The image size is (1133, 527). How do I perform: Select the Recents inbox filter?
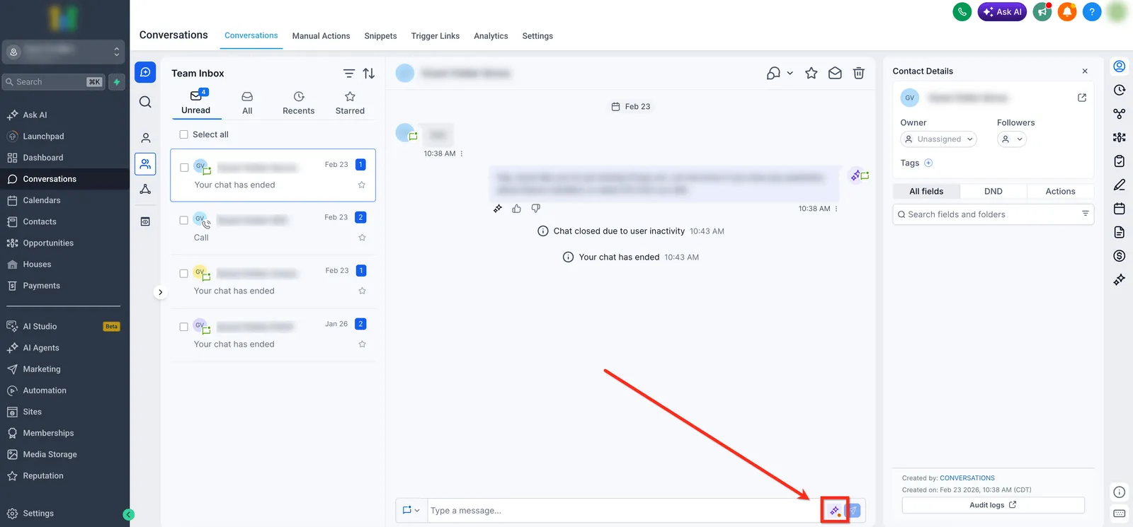coord(299,103)
